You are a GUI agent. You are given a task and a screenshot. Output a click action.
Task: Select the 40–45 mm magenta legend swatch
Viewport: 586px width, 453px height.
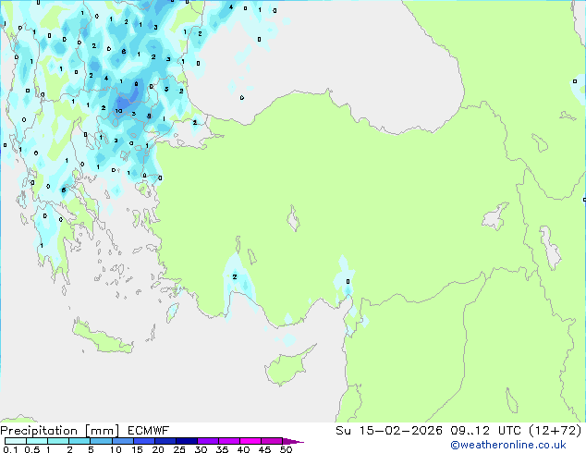(250, 441)
